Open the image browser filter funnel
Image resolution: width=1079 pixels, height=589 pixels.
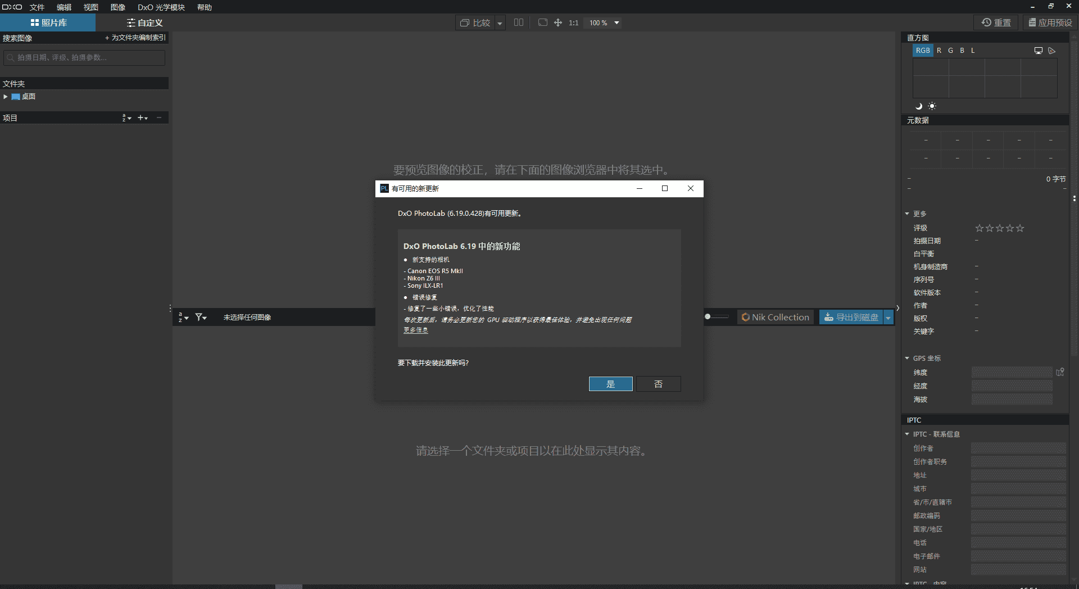point(201,318)
